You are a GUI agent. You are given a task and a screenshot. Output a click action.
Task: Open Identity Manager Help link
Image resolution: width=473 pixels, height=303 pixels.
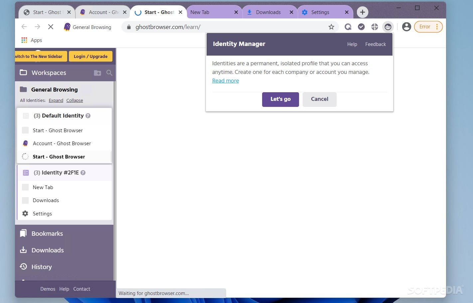pyautogui.click(x=352, y=44)
